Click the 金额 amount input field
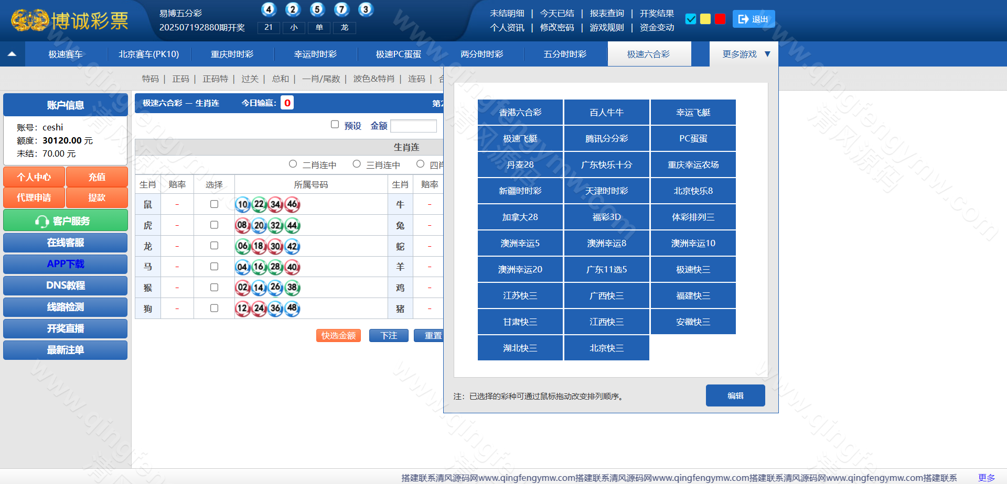 [x=413, y=126]
